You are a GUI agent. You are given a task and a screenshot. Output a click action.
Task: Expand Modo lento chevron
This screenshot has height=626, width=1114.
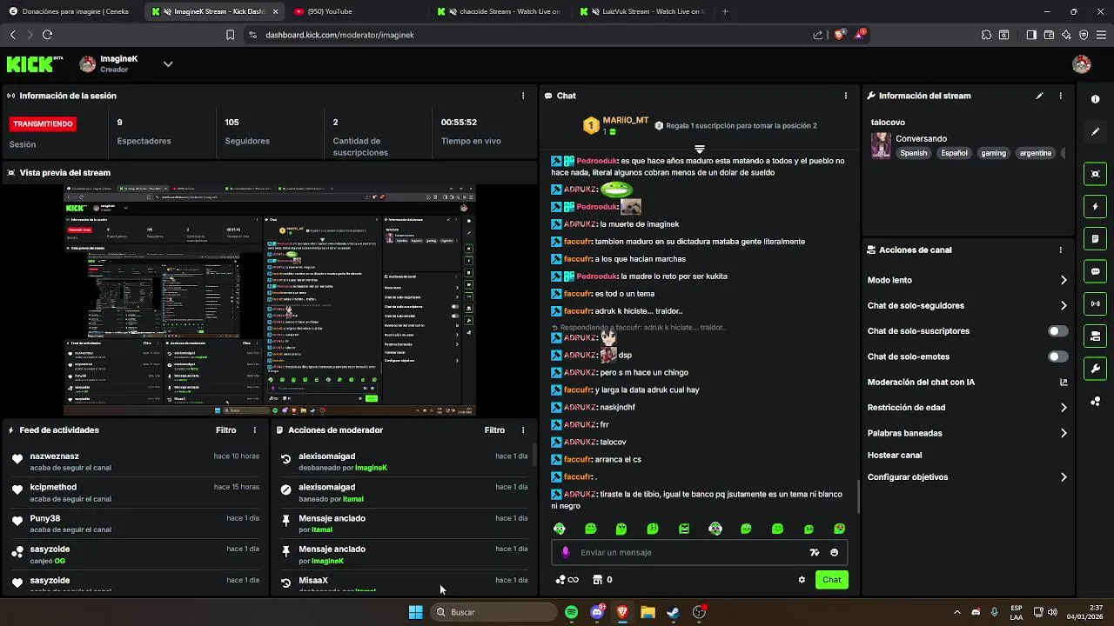pos(1063,280)
